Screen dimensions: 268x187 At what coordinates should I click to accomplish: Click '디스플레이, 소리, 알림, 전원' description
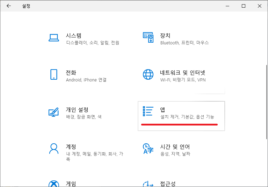(x=93, y=43)
